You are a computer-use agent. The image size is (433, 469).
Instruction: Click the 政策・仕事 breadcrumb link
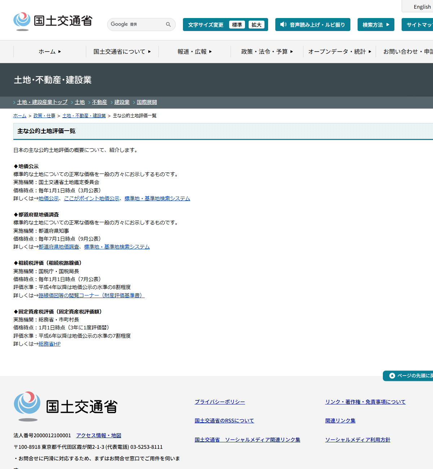(44, 116)
